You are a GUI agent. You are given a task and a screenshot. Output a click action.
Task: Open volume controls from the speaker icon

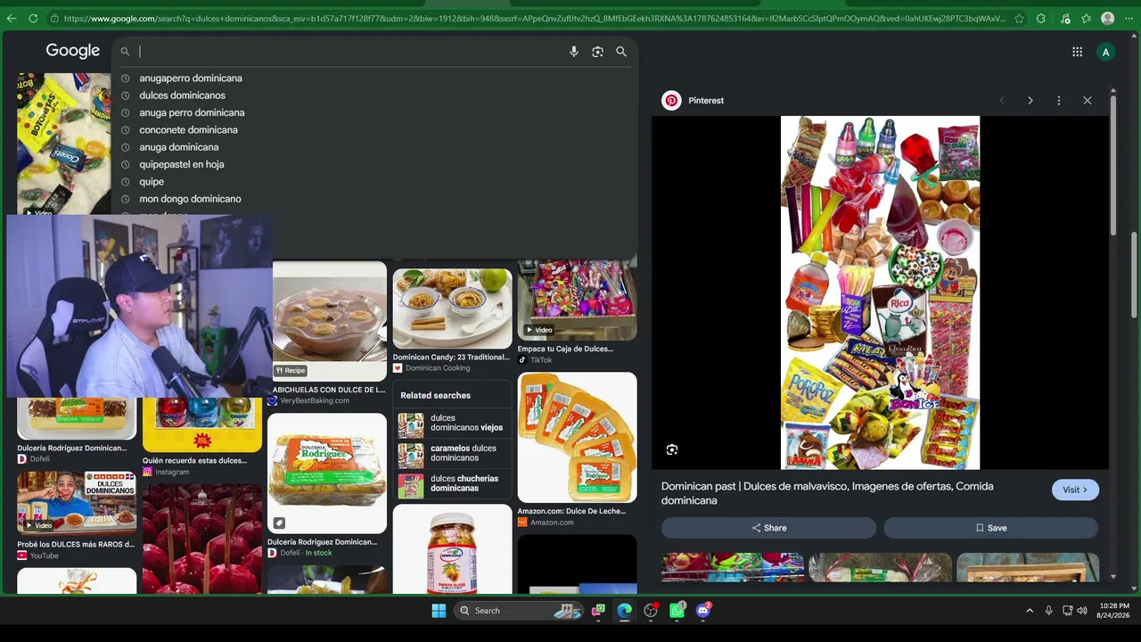coord(1082,611)
